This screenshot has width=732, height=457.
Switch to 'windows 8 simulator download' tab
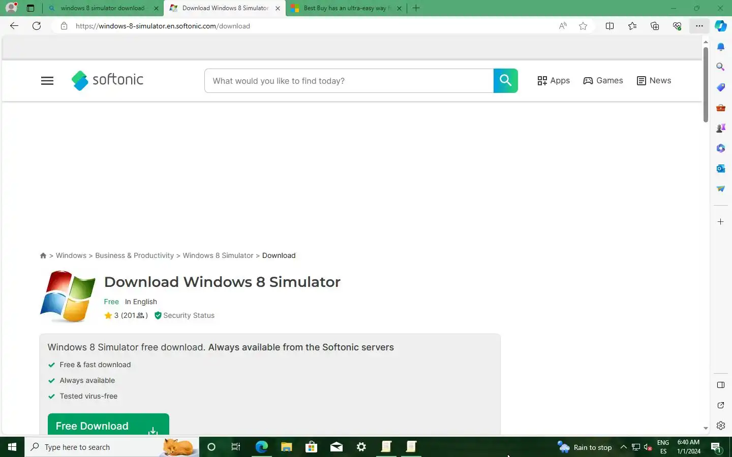(102, 8)
